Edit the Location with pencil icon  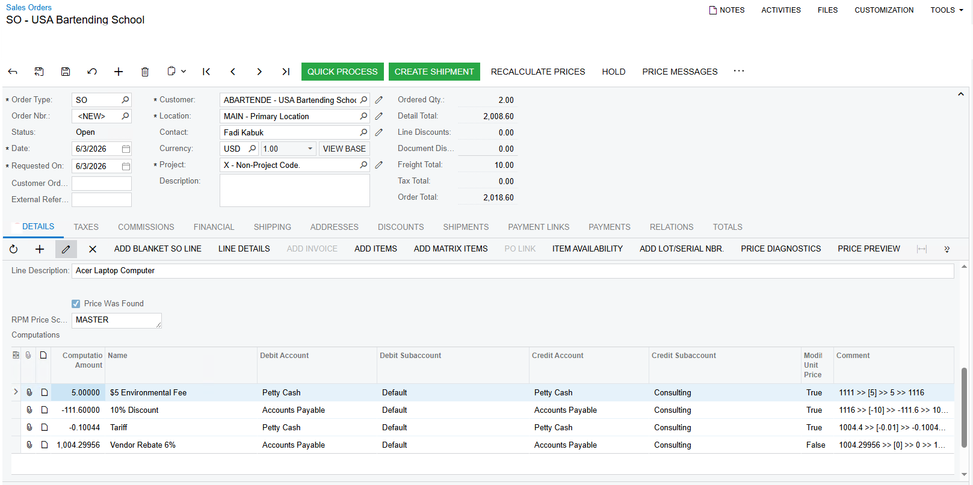pos(379,116)
